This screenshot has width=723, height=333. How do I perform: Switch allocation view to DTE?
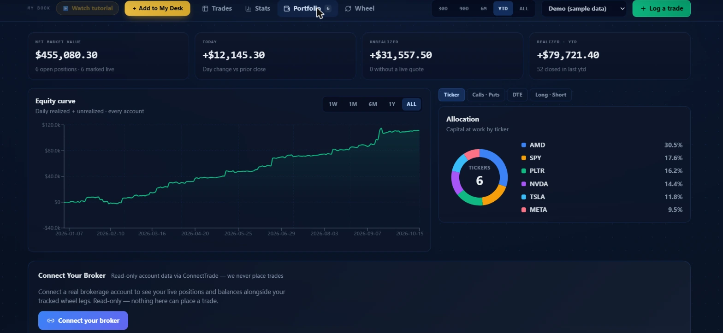pos(517,95)
